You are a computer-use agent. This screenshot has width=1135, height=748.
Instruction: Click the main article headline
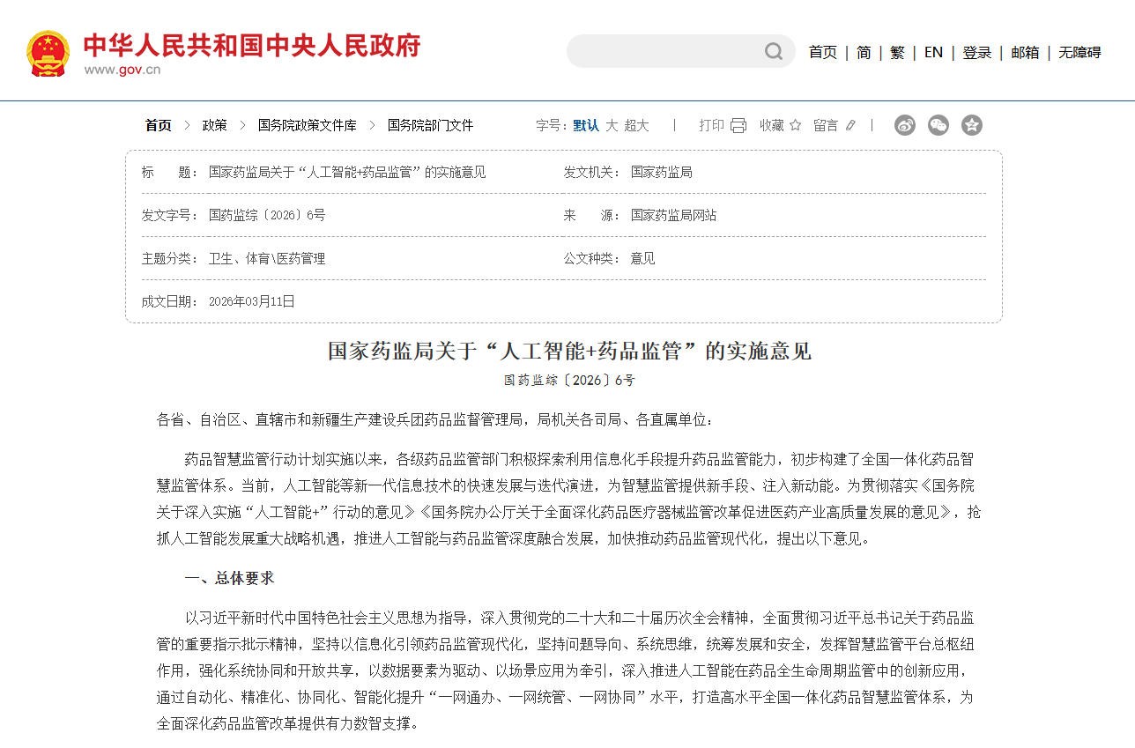569,351
